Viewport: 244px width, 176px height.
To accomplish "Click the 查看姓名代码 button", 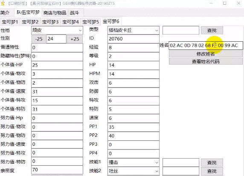I will [206, 61].
